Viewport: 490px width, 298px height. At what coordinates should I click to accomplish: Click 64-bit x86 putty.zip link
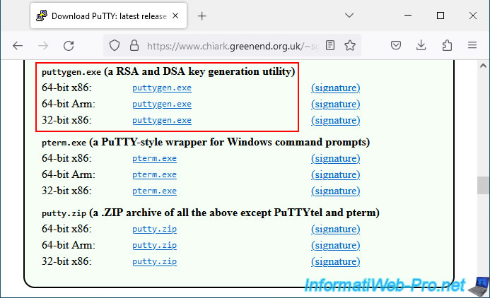[154, 229]
